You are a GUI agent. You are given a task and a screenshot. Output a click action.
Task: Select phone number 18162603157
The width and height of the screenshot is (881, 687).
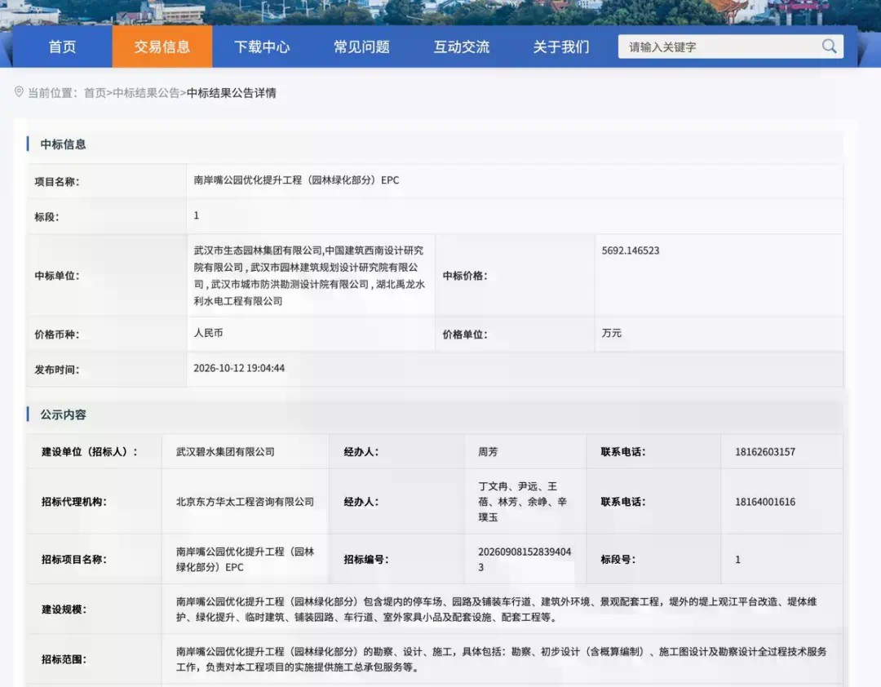(764, 451)
